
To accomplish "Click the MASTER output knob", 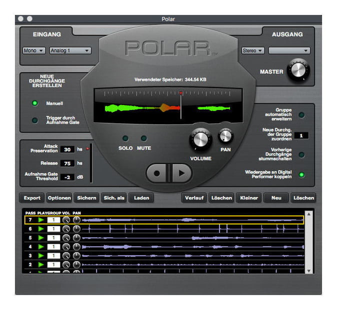I will click(298, 70).
